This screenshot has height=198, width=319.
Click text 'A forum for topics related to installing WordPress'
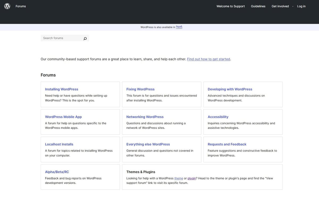click(x=79, y=151)
